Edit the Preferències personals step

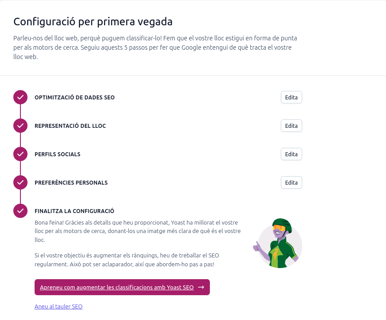click(x=291, y=182)
